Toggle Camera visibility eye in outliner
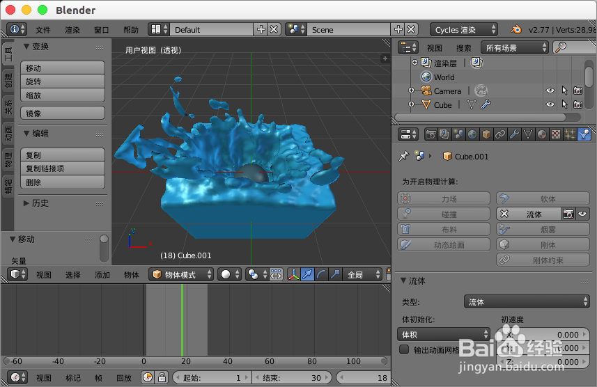Screen dimensions: 597x387 tap(550, 90)
